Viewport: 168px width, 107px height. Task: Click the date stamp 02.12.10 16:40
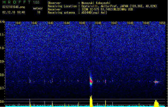[14, 12]
